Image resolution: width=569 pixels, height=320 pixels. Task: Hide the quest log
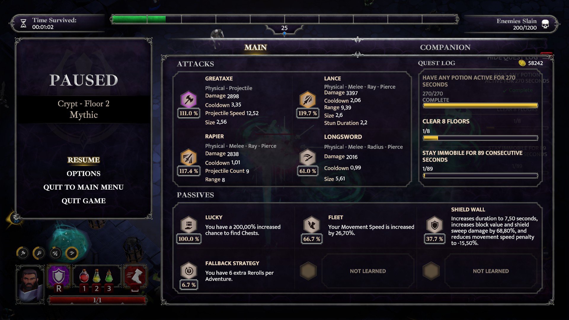pos(512,57)
